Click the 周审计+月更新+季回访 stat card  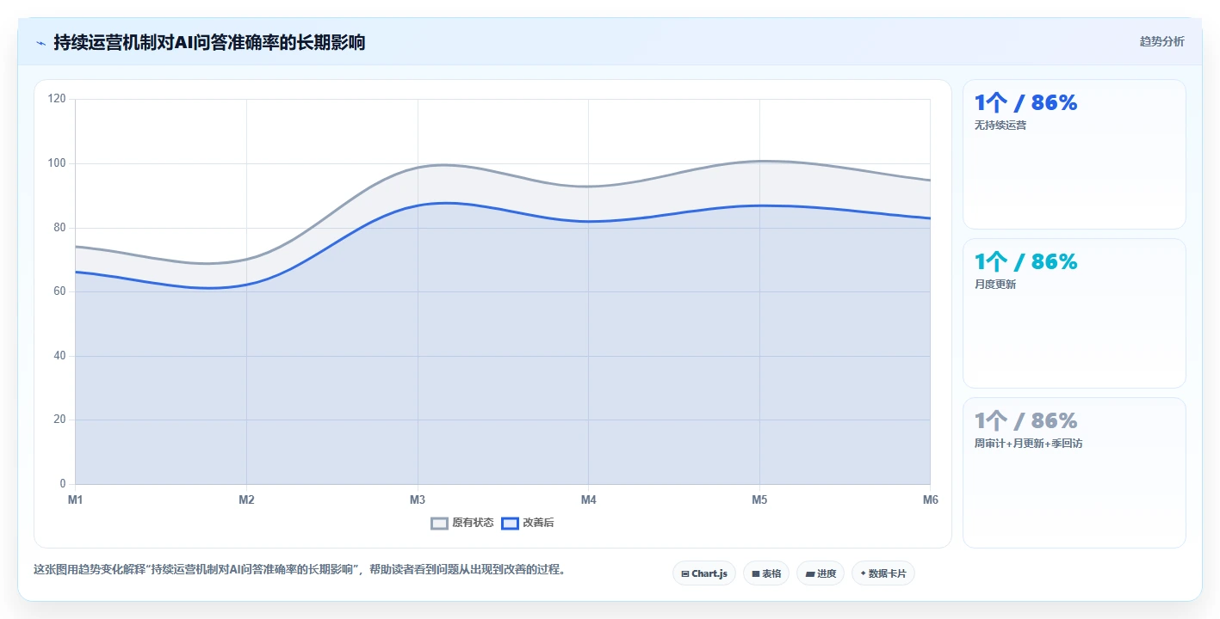click(x=1074, y=473)
